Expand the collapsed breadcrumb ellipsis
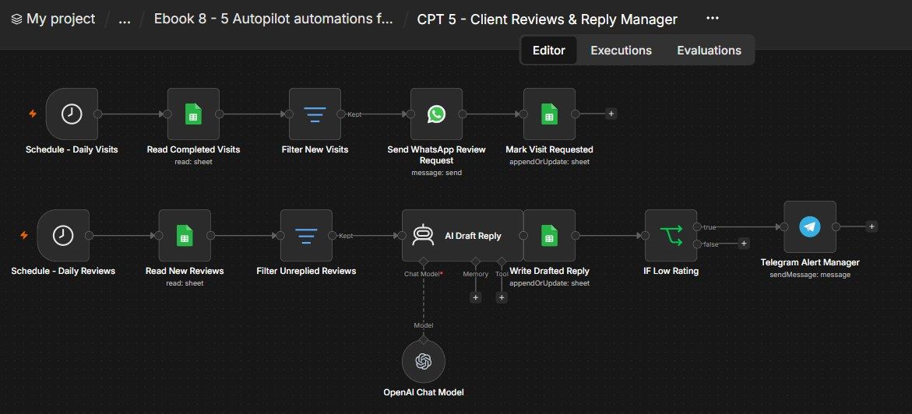 click(x=125, y=19)
